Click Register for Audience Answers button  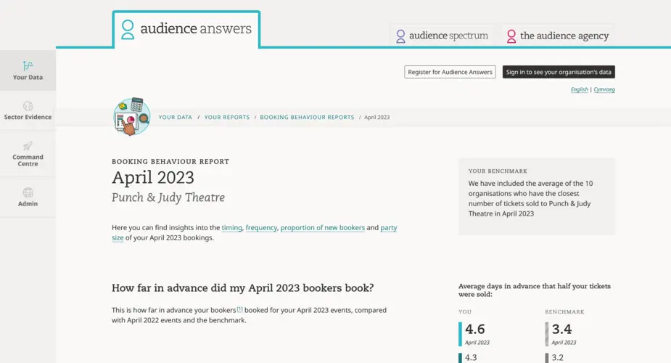coord(450,72)
